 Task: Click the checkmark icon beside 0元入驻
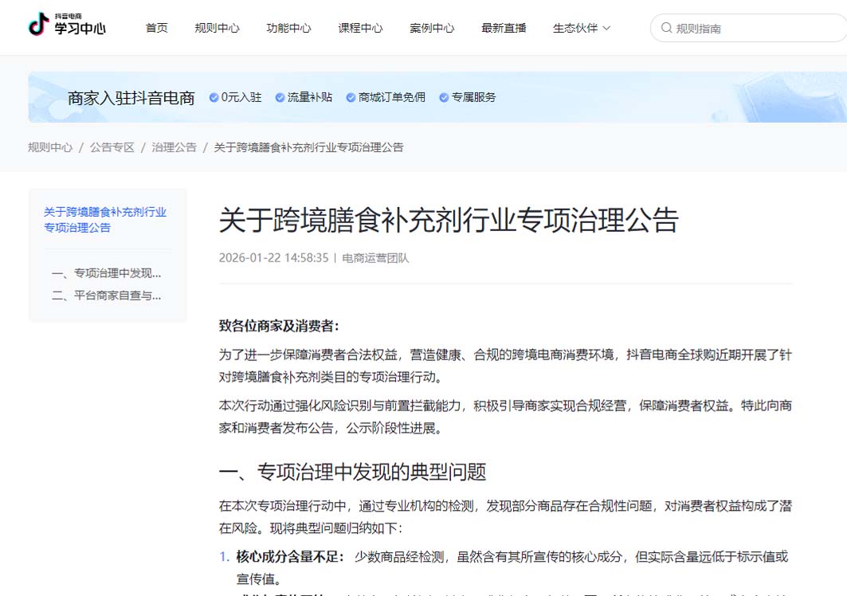click(x=213, y=97)
